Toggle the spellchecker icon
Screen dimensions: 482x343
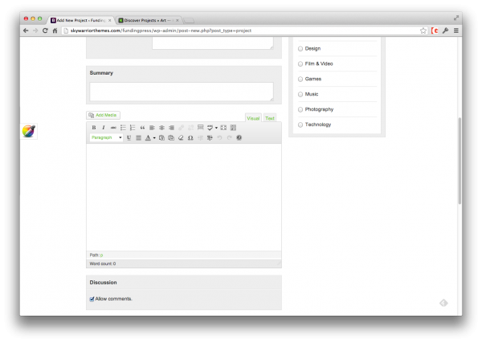click(210, 128)
